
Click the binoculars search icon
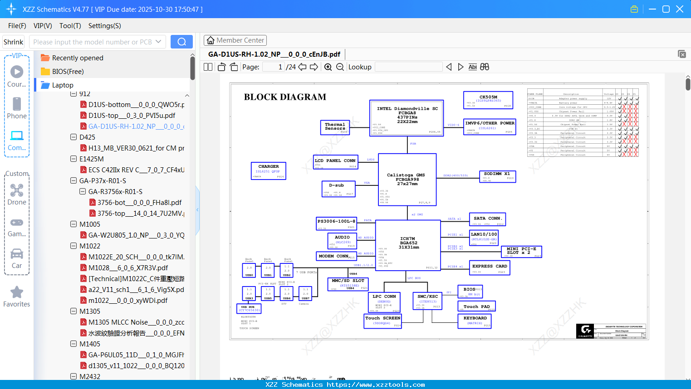click(x=485, y=67)
